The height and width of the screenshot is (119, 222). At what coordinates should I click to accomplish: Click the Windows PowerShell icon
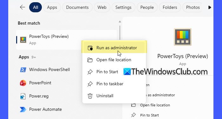[23, 69]
